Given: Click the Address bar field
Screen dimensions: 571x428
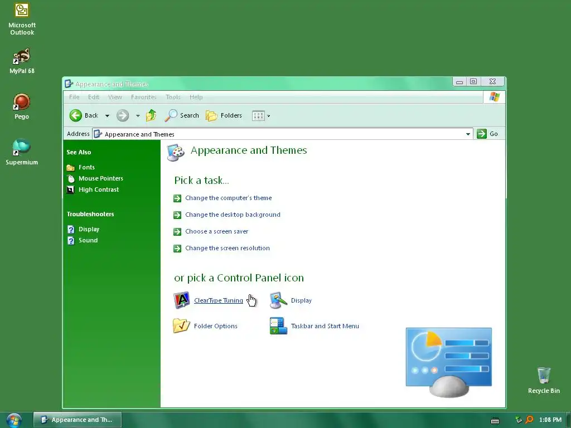Looking at the screenshot, I should (282, 134).
